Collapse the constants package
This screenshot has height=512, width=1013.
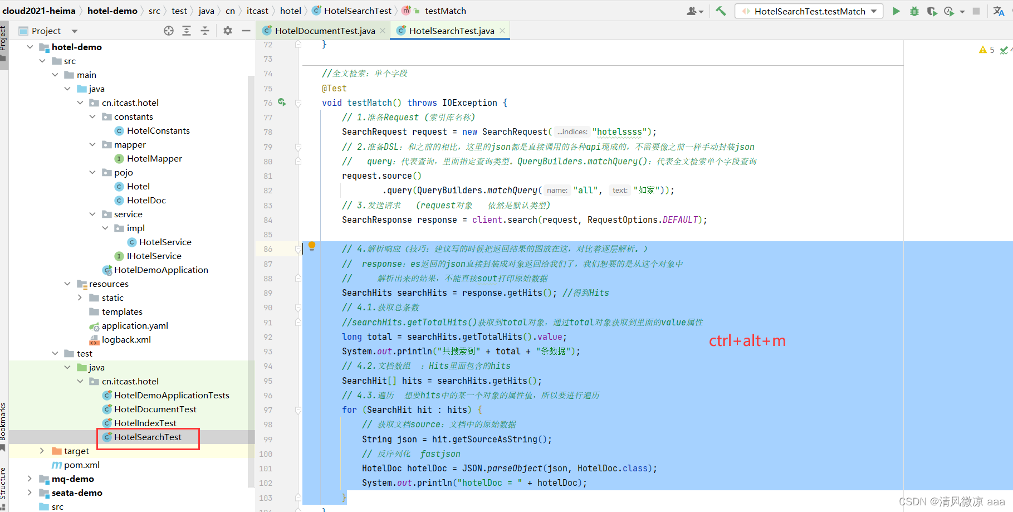(92, 116)
